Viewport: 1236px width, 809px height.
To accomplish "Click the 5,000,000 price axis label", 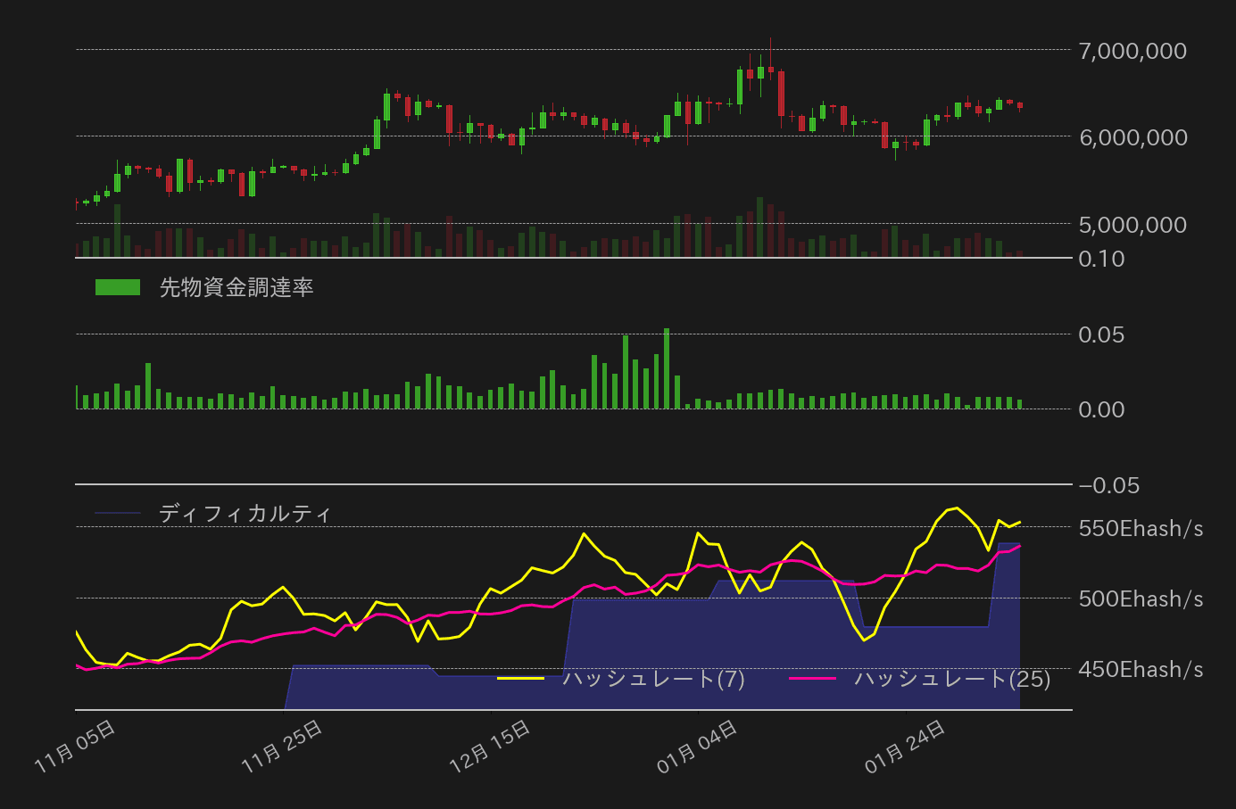I will click(x=1132, y=225).
